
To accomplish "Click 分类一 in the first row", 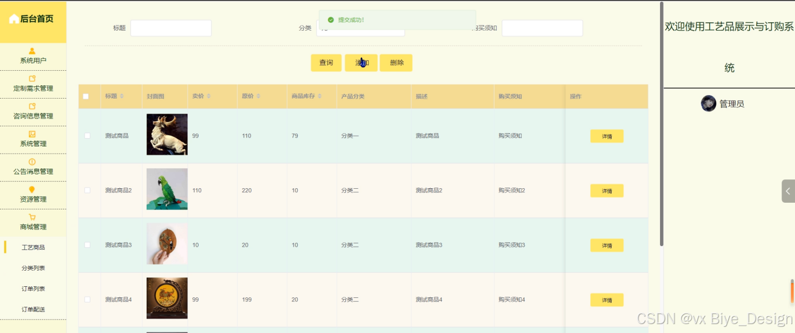I will coord(350,136).
